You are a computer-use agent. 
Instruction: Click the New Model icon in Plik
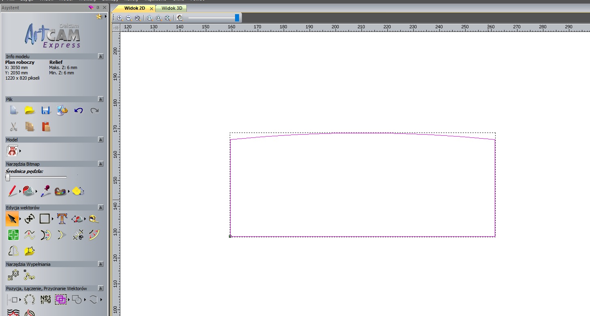coord(14,110)
